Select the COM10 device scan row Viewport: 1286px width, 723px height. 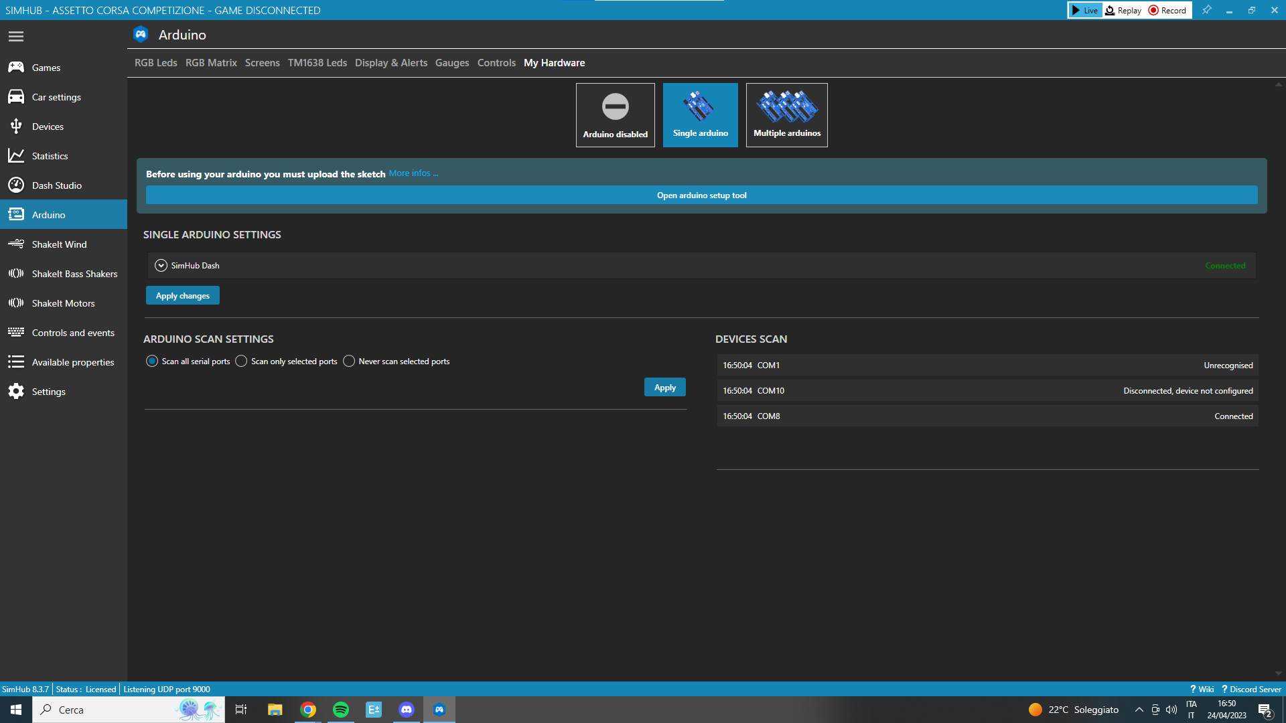pos(987,391)
